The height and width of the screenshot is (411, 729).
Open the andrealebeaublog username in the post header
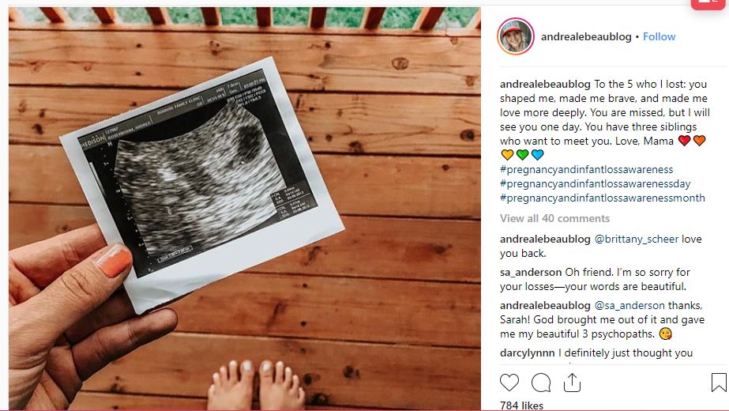[x=586, y=37]
